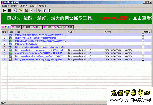Click the eraser clear-list toolbar icon
The height and width of the screenshot is (105, 153).
tap(20, 10)
